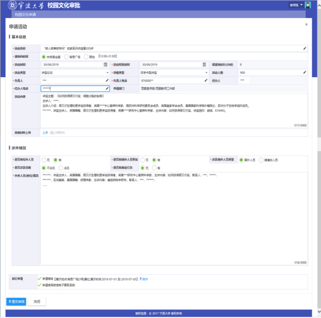Click the pencil icon in the 活动人数 field
Screen dimensions: 321x318
[305, 72]
